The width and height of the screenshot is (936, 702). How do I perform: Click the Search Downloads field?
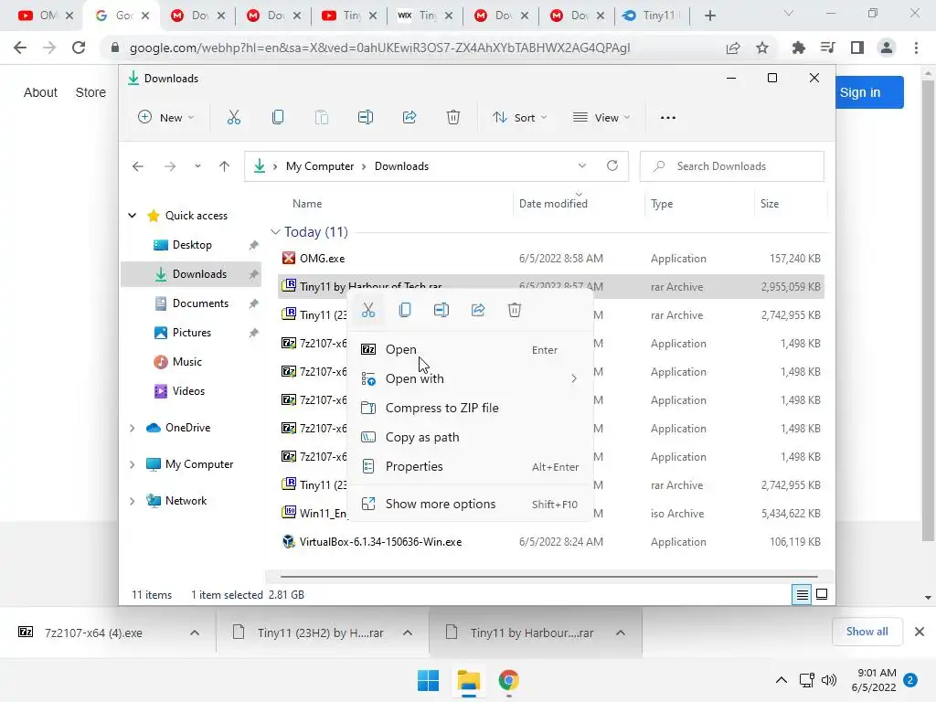[732, 166]
